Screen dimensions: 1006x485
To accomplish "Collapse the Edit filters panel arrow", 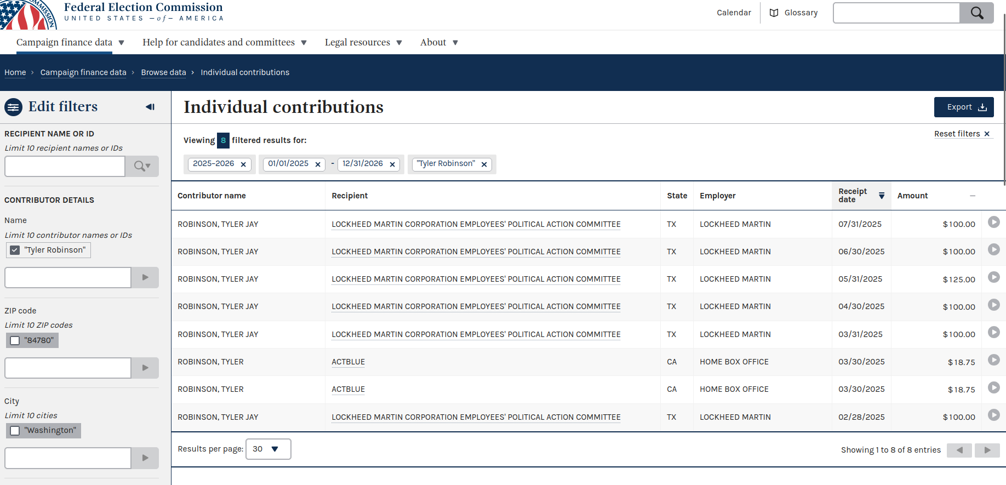I will pyautogui.click(x=150, y=107).
